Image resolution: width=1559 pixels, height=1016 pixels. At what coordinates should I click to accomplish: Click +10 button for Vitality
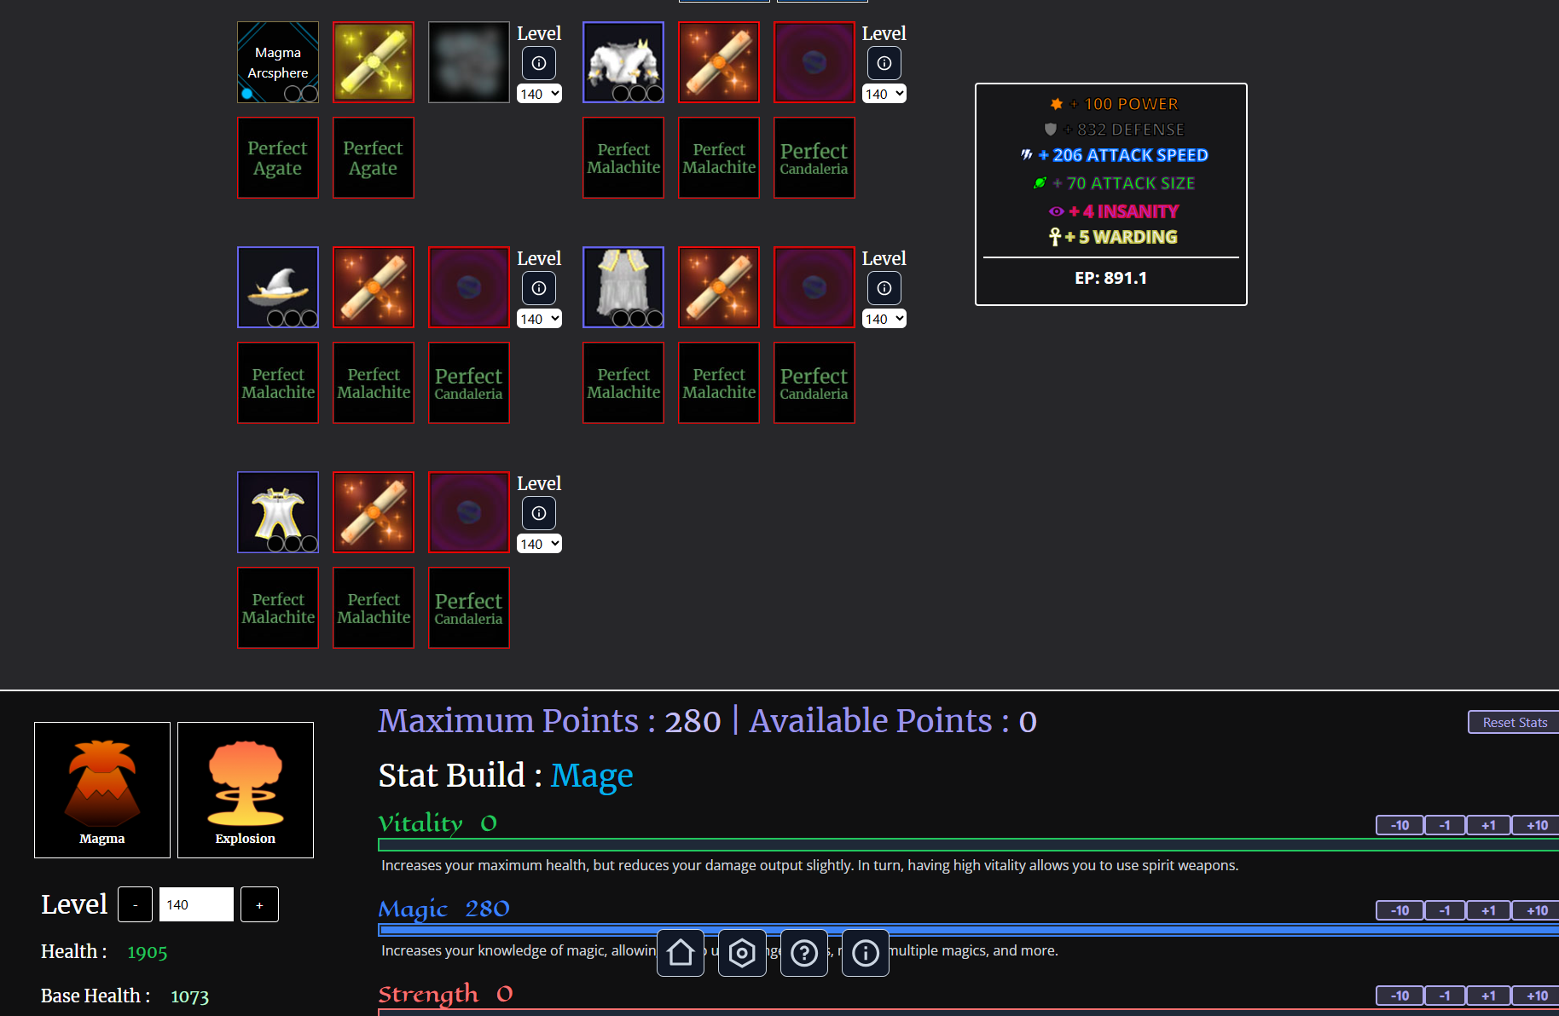(x=1536, y=825)
